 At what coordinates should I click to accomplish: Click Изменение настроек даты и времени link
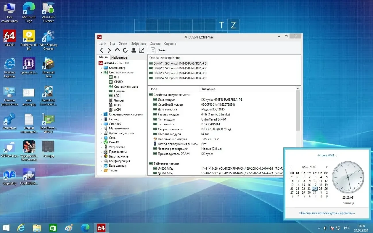point(327,213)
